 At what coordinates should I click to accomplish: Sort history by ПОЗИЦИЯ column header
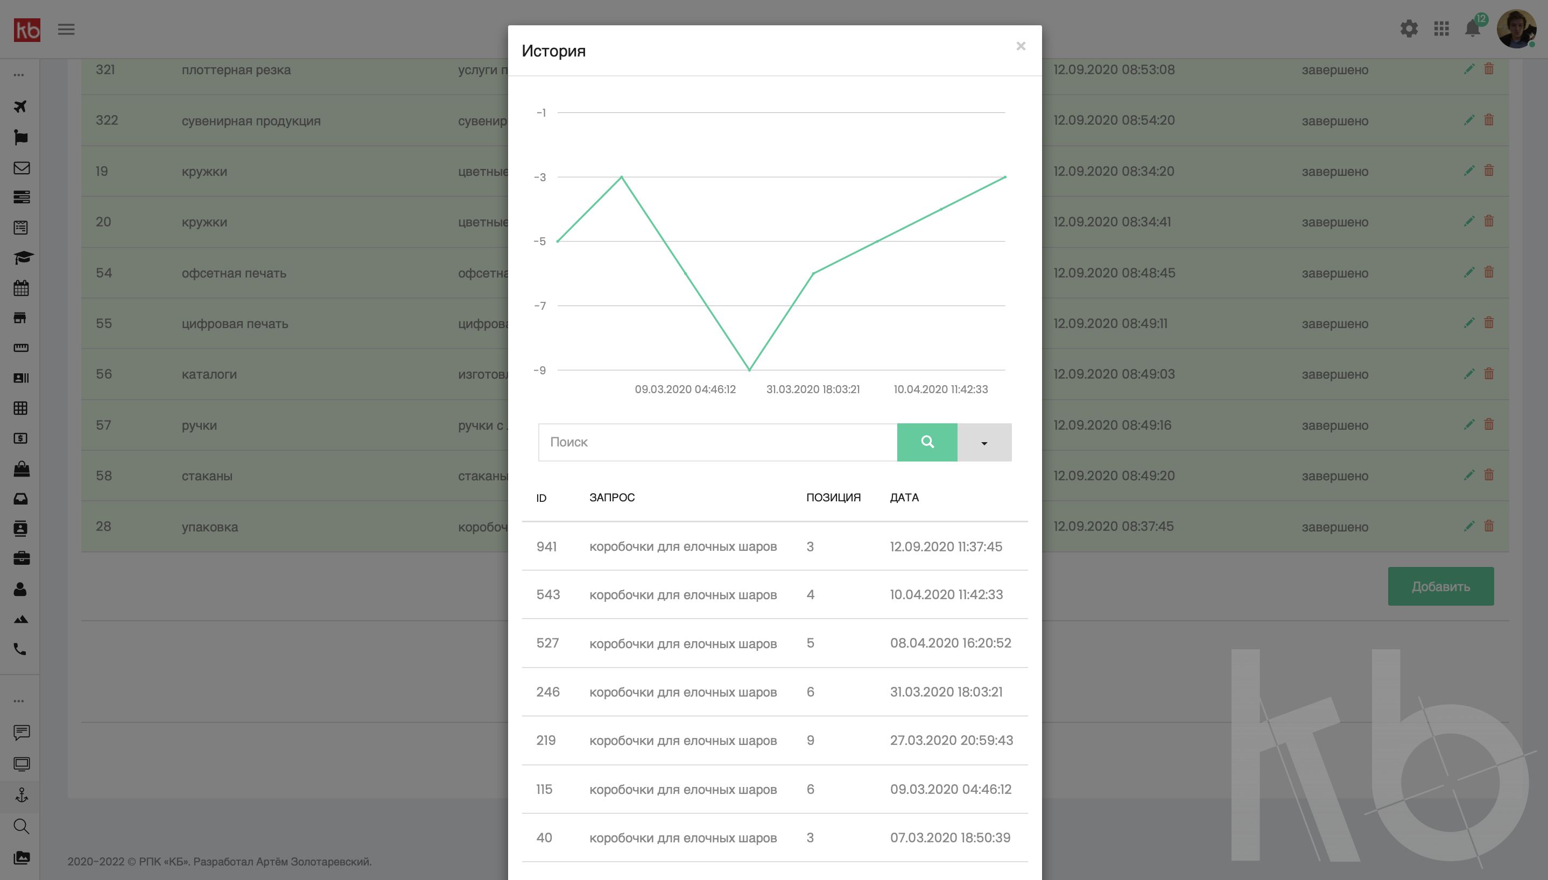pos(833,498)
